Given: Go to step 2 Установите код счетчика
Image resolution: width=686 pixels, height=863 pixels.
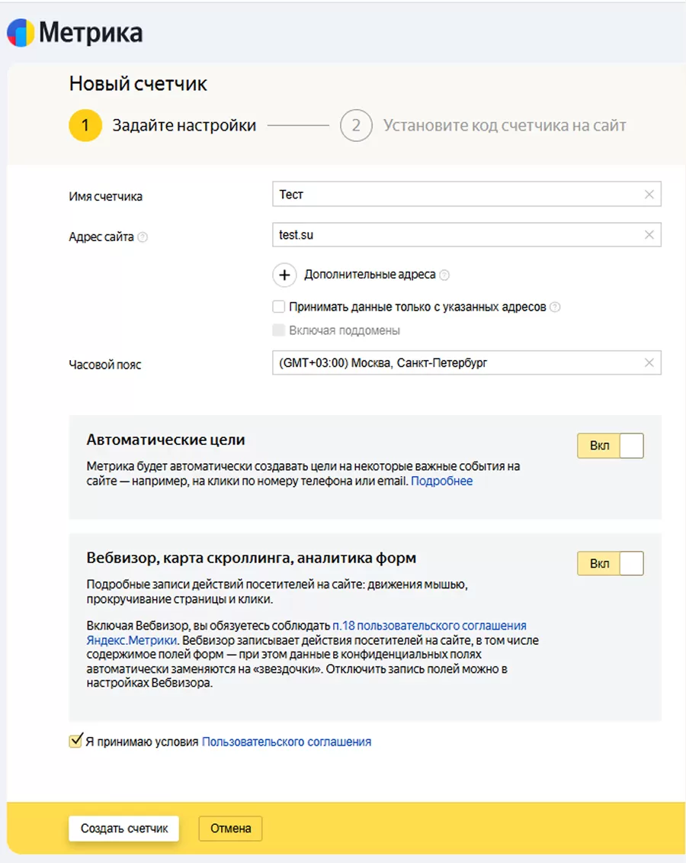Looking at the screenshot, I should (x=355, y=126).
